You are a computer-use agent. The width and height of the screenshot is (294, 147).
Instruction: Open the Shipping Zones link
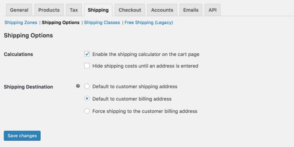pos(21,22)
